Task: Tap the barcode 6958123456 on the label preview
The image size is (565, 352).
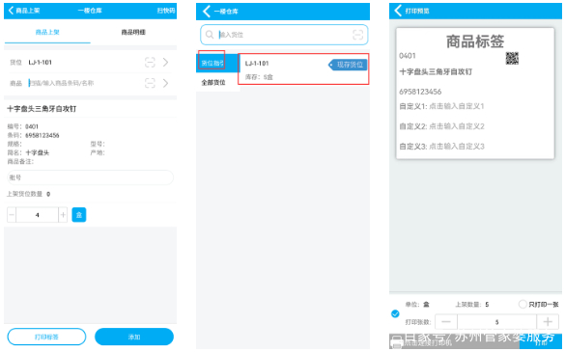Action: click(420, 92)
